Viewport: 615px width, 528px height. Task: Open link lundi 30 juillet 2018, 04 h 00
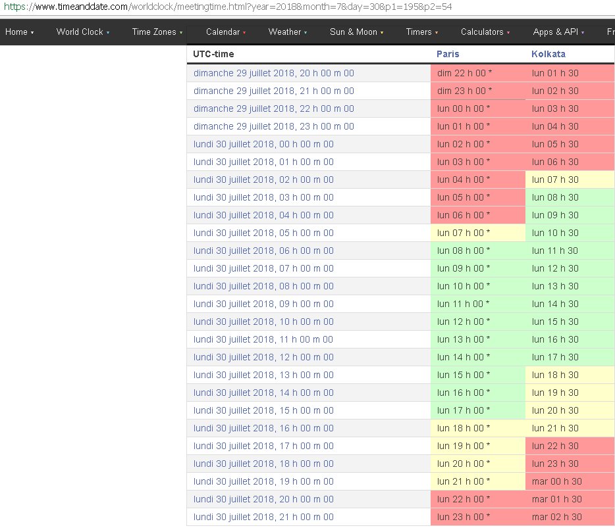point(263,215)
